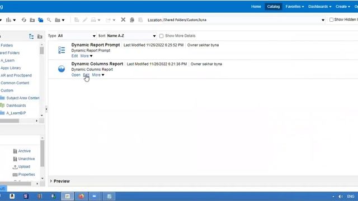Switch folders pane to tree view icon

tap(31, 36)
